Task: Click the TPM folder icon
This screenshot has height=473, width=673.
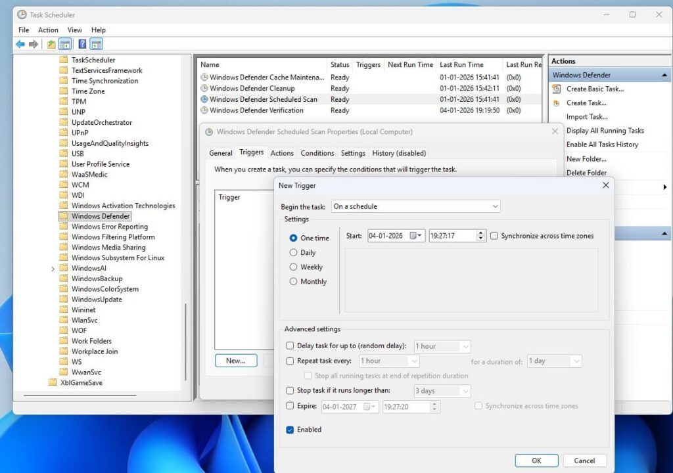Action: tap(64, 101)
